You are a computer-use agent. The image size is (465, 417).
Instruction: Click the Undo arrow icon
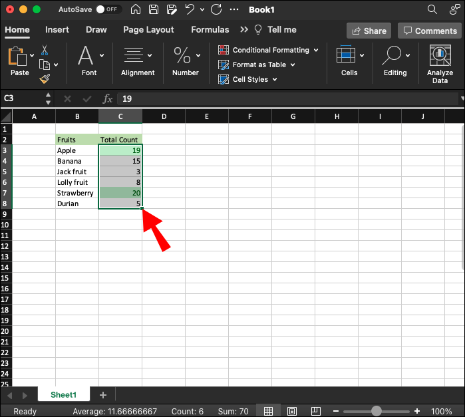coord(190,10)
